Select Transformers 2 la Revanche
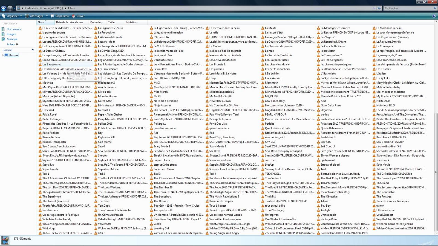The height and width of the screenshot is (246, 438). click(x=114, y=210)
